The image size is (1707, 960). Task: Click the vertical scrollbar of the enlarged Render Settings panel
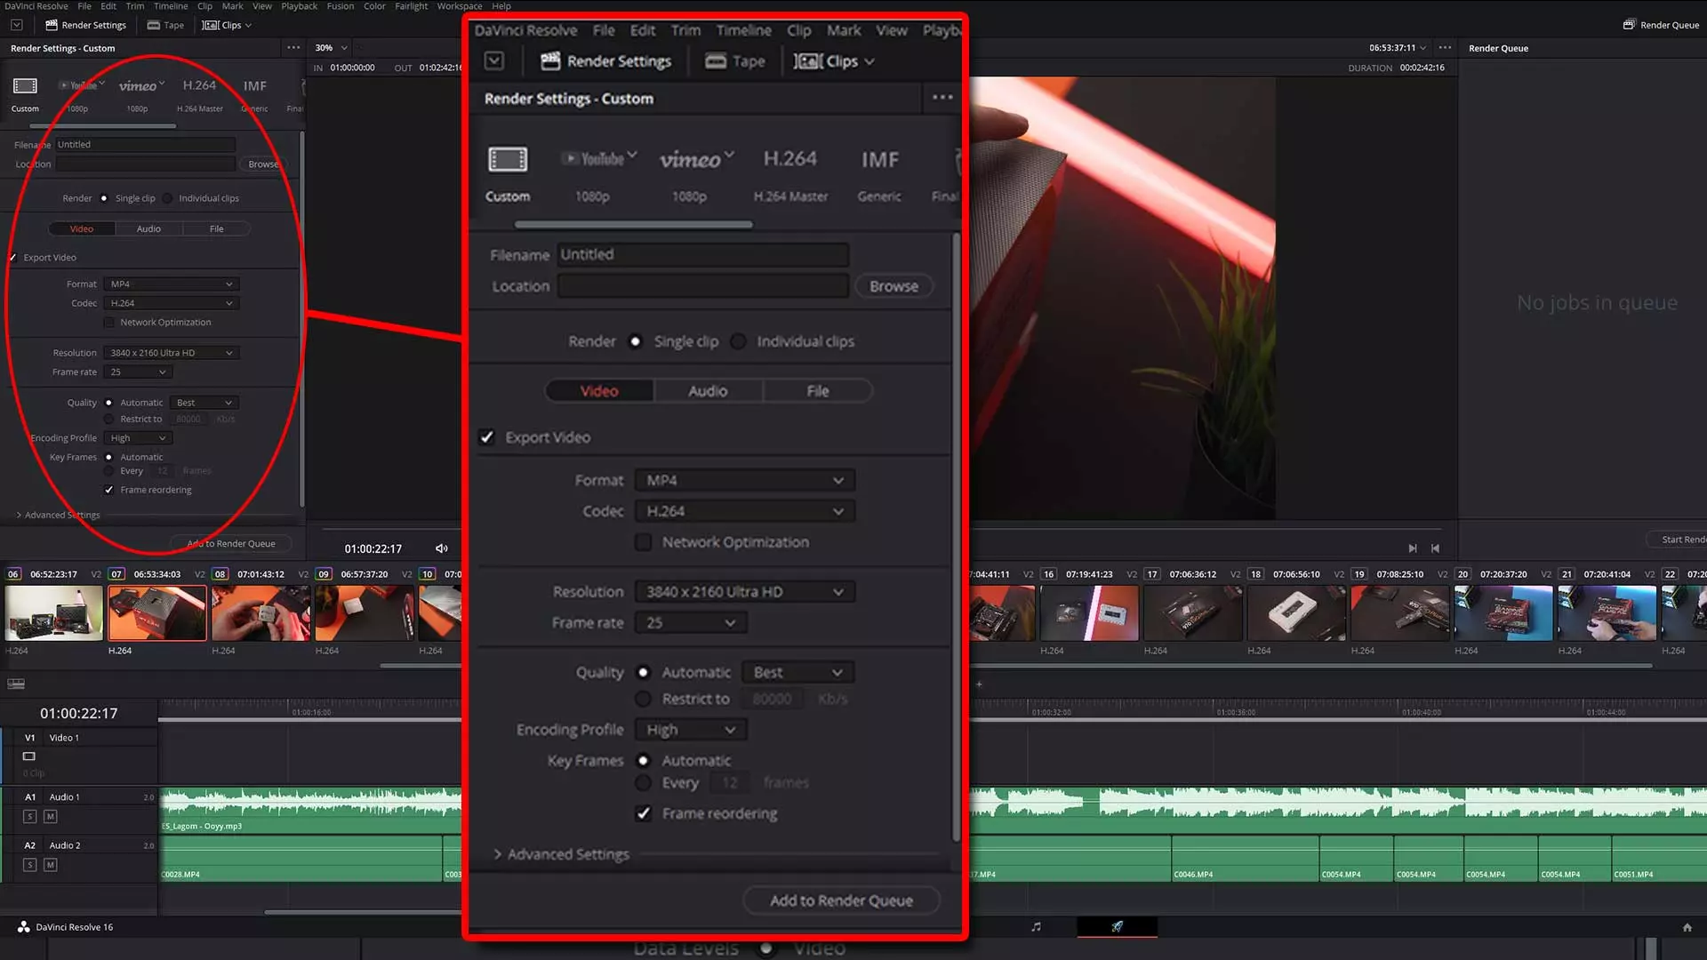[x=957, y=536]
